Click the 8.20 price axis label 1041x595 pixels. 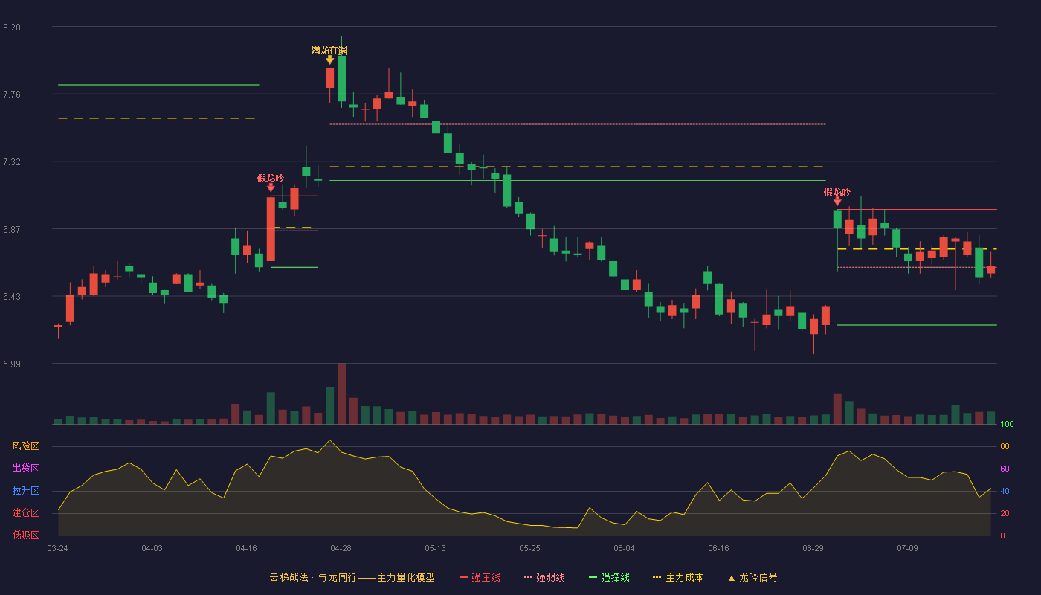(12, 28)
